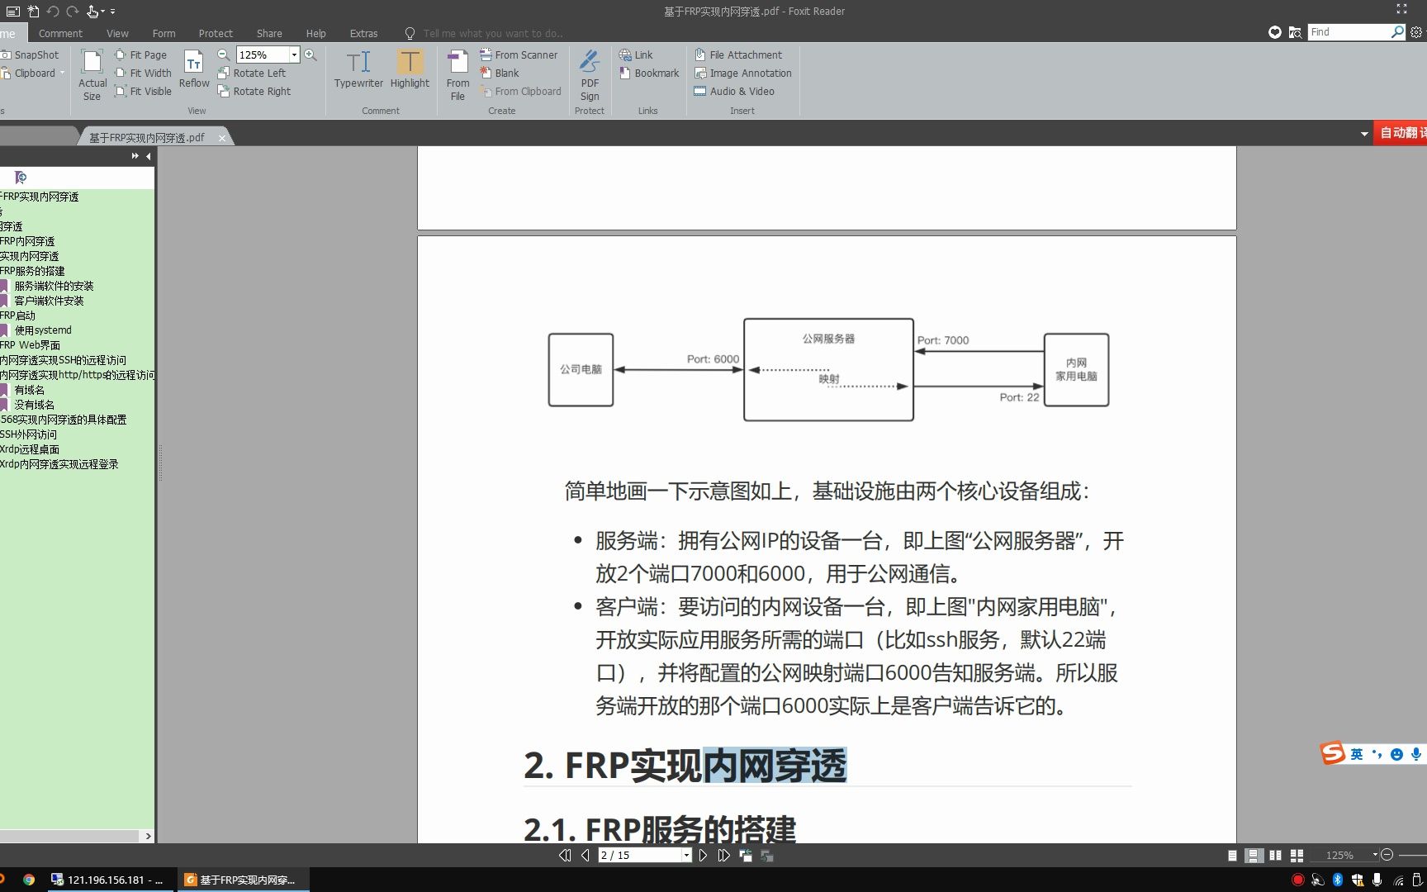The width and height of the screenshot is (1427, 892).
Task: Click the SnapShot camera tool
Action: click(x=31, y=55)
